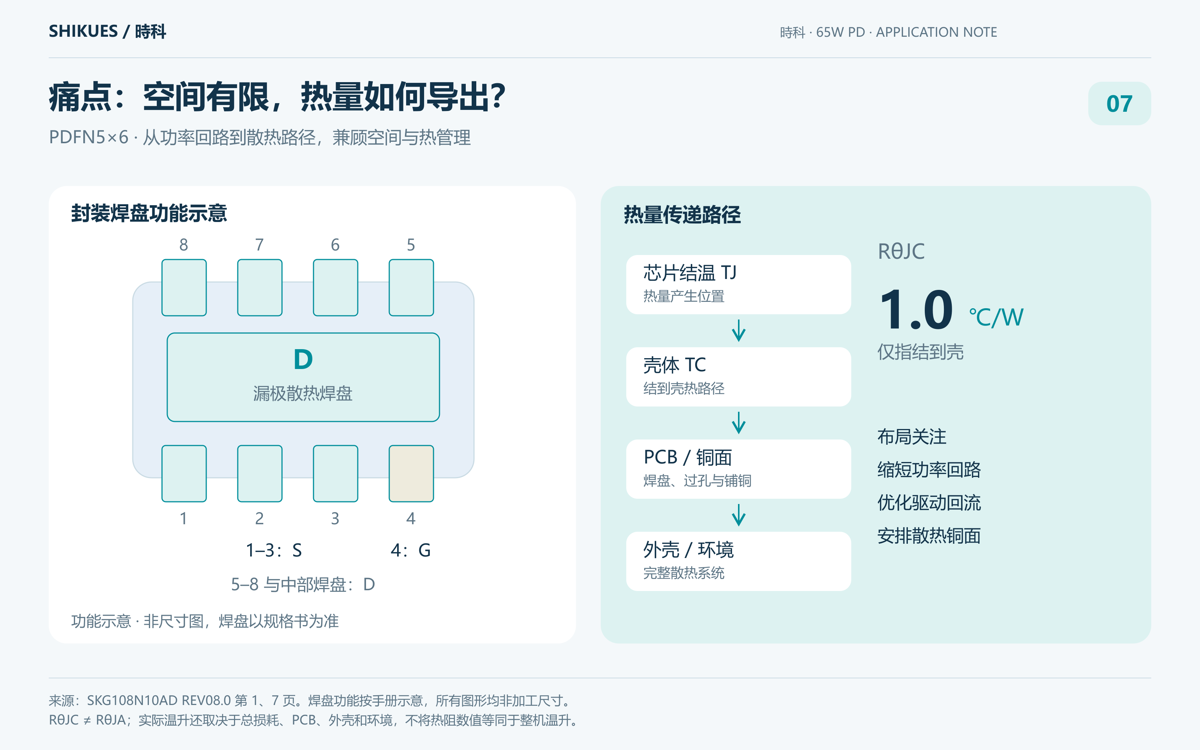The width and height of the screenshot is (1200, 750).
Task: Select the page number badge 07
Action: pyautogui.click(x=1119, y=103)
